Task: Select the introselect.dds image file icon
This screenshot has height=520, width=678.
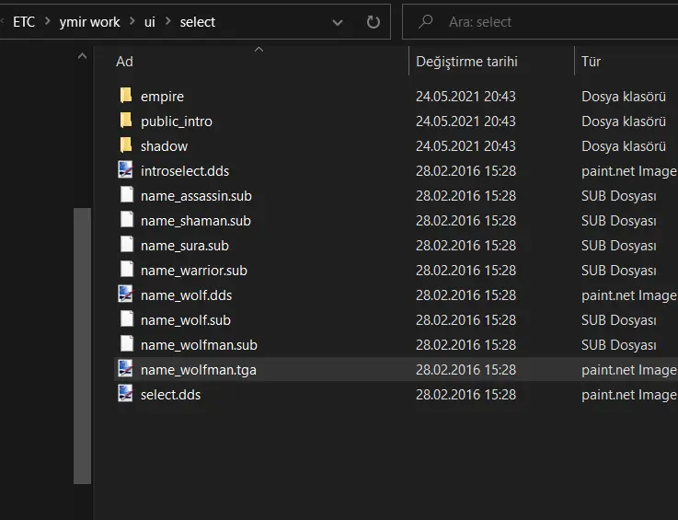Action: click(126, 170)
